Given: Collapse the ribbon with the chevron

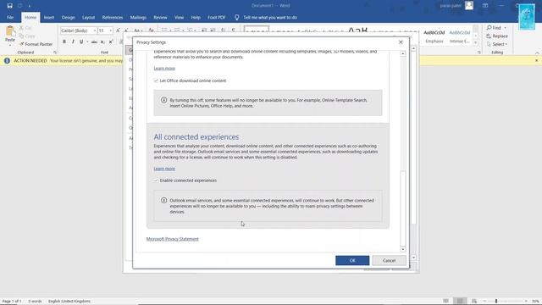Looking at the screenshot, I should tap(537, 53).
